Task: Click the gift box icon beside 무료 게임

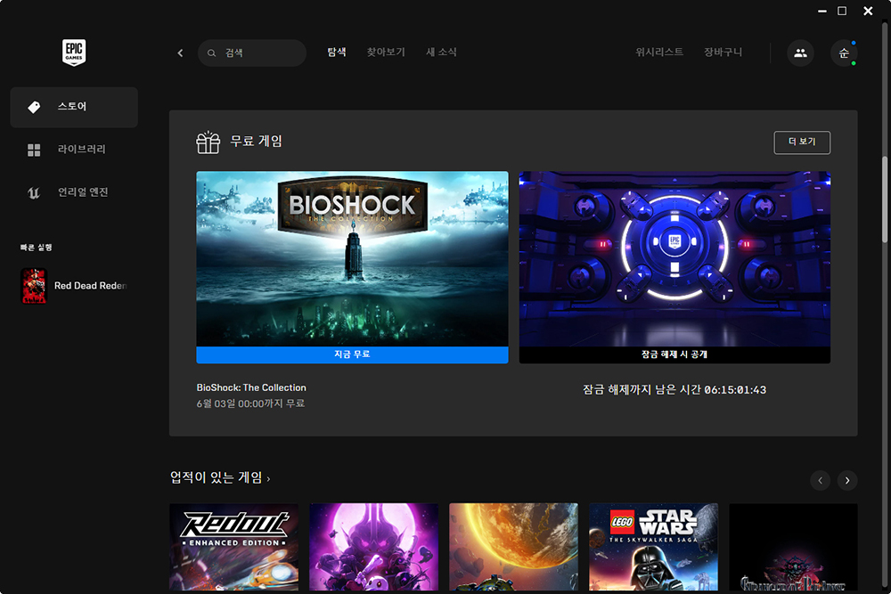Action: [208, 142]
